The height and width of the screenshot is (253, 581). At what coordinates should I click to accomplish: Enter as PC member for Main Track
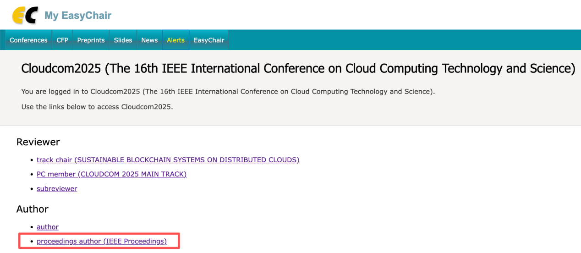click(x=111, y=174)
